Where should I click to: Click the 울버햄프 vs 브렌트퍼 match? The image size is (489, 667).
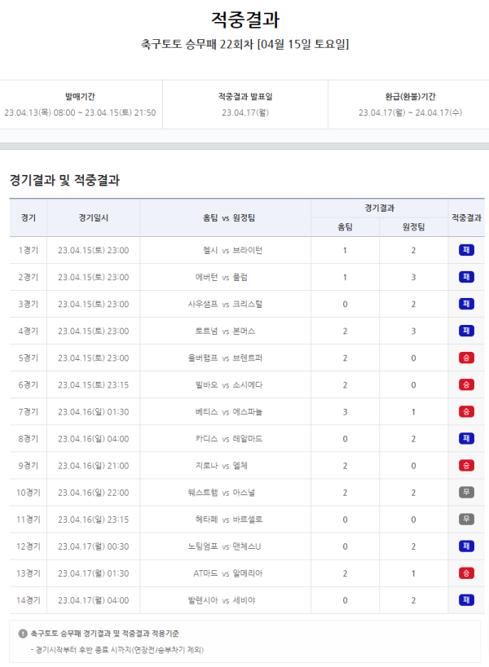coord(225,358)
